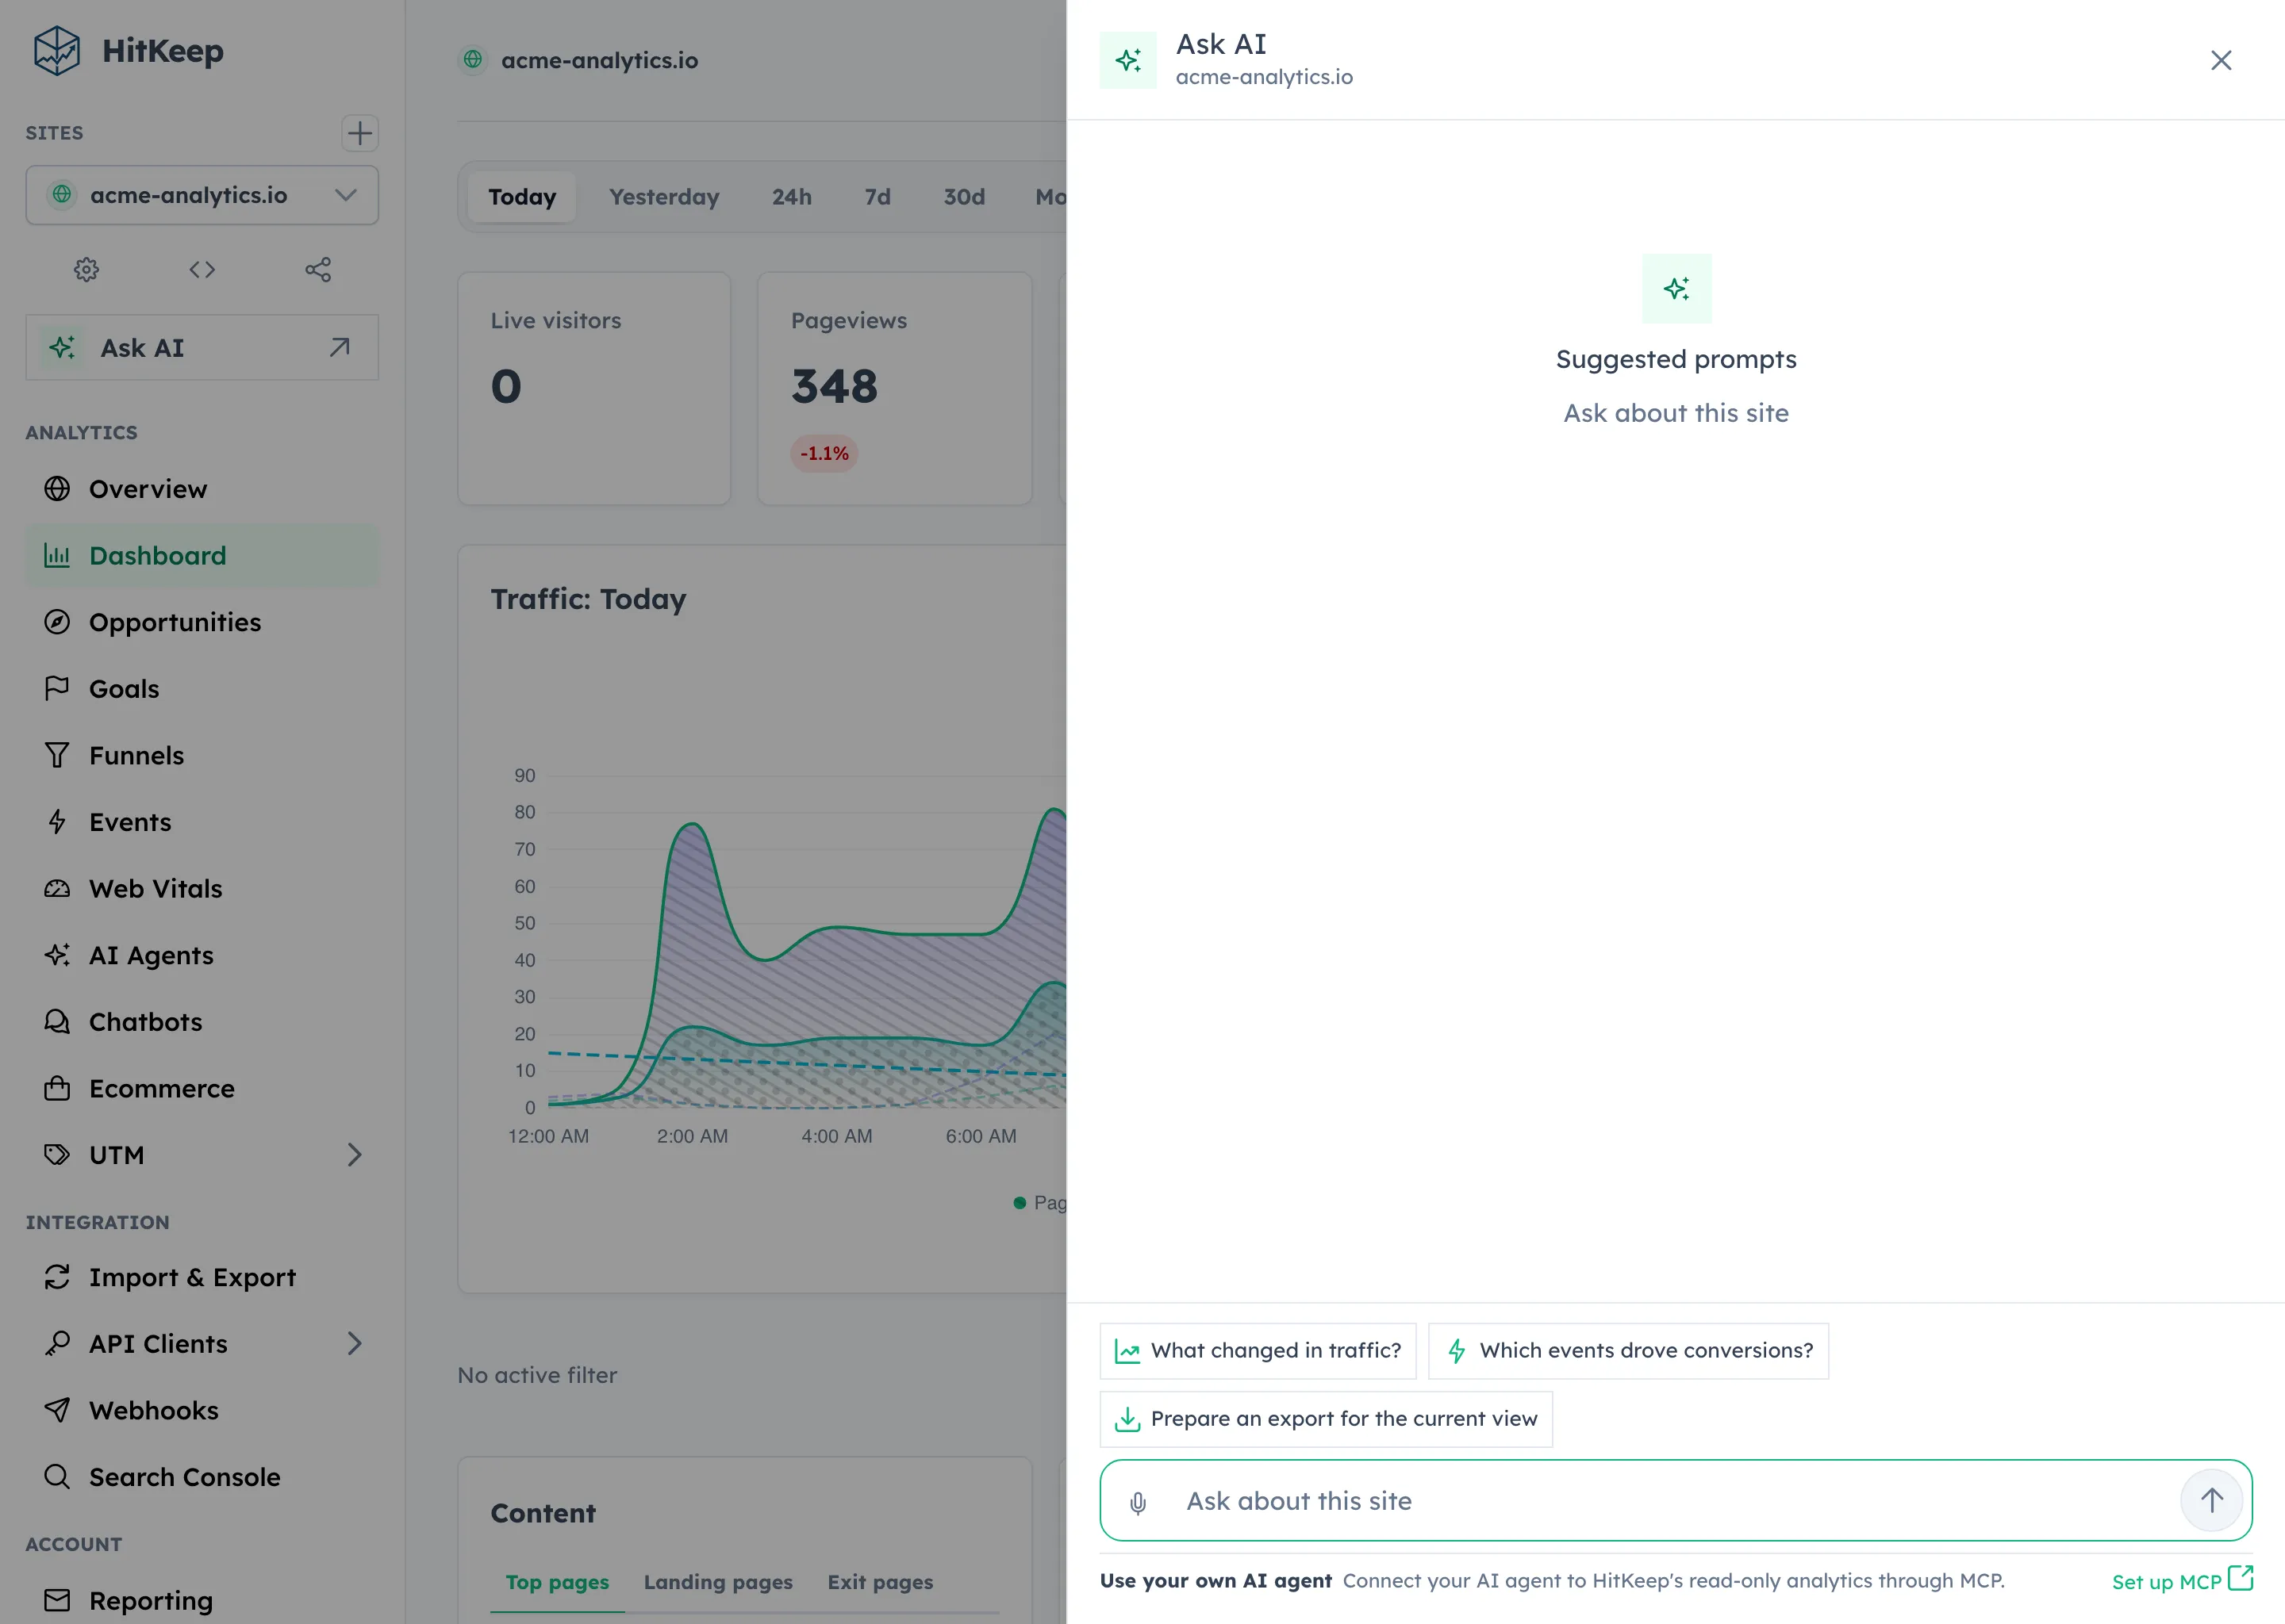The image size is (2285, 1624).
Task: Open Search Console
Action: 202,1477
